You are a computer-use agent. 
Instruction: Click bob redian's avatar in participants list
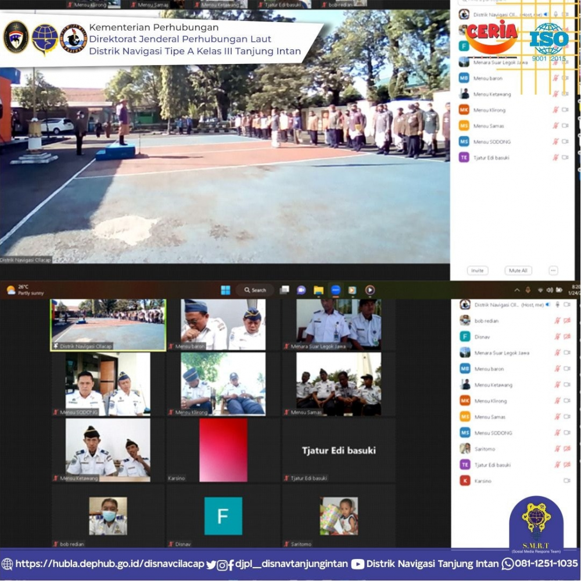465,321
